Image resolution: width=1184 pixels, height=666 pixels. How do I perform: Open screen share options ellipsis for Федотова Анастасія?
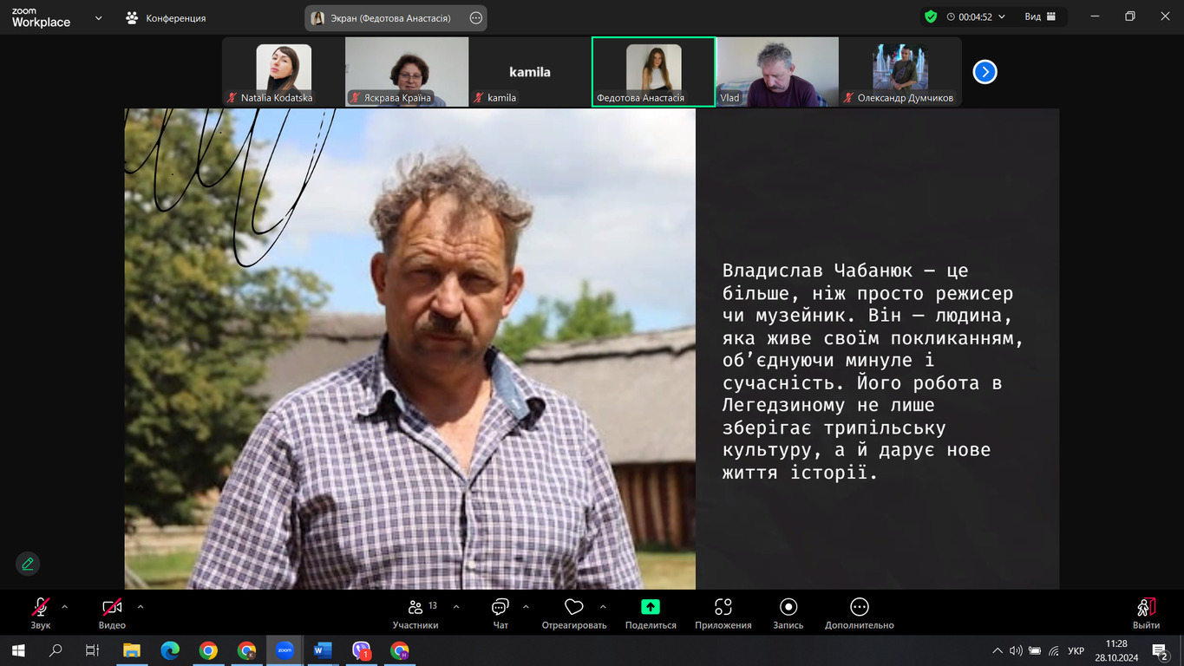(x=475, y=18)
